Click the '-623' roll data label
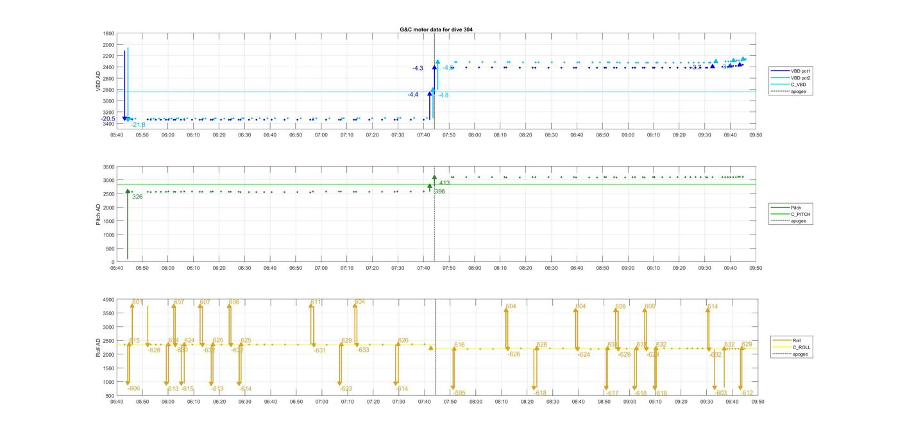The width and height of the screenshot is (898, 444). (346, 389)
